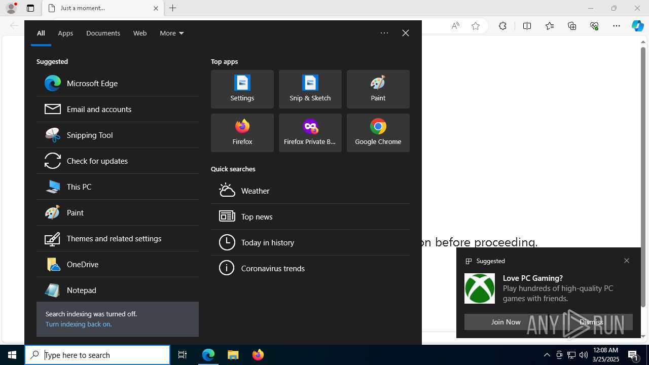Open Edge Settings and more menu

click(617, 26)
